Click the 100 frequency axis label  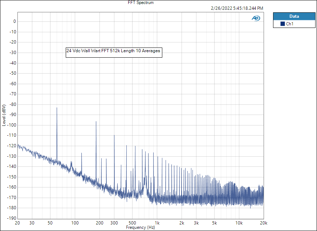click(75, 223)
